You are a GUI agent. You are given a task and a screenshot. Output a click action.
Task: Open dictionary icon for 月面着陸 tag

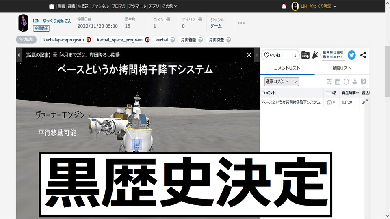point(201,40)
